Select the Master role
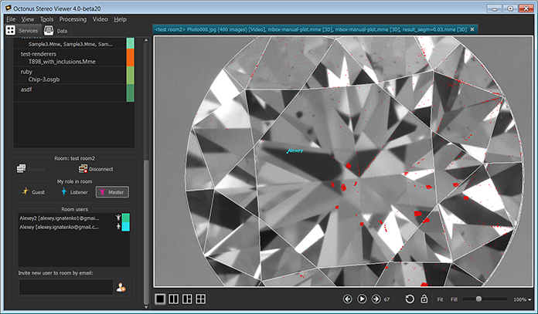Image resolution: width=538 pixels, height=314 pixels. tap(112, 191)
